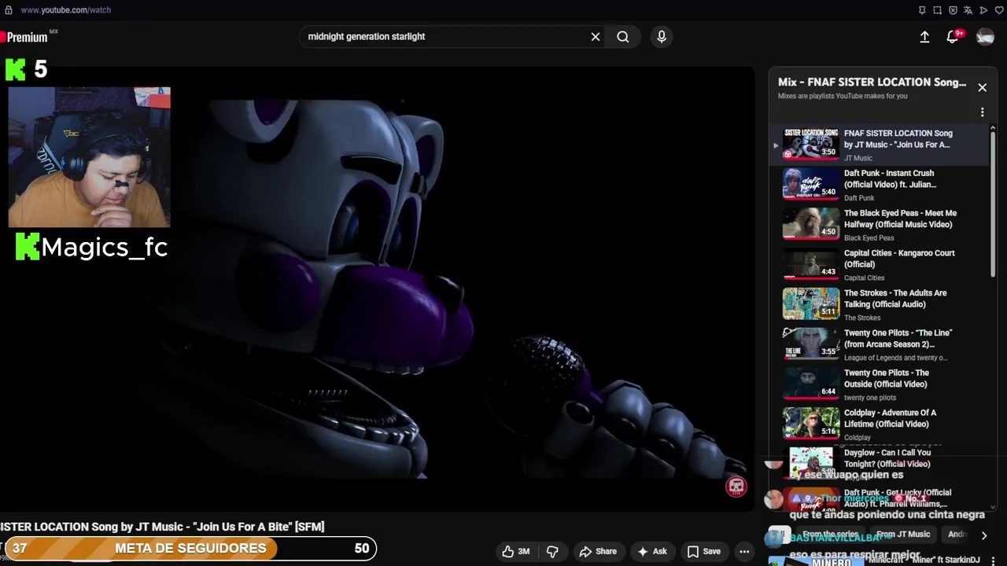The image size is (1007, 566).
Task: Click the Ask button
Action: pos(652,551)
